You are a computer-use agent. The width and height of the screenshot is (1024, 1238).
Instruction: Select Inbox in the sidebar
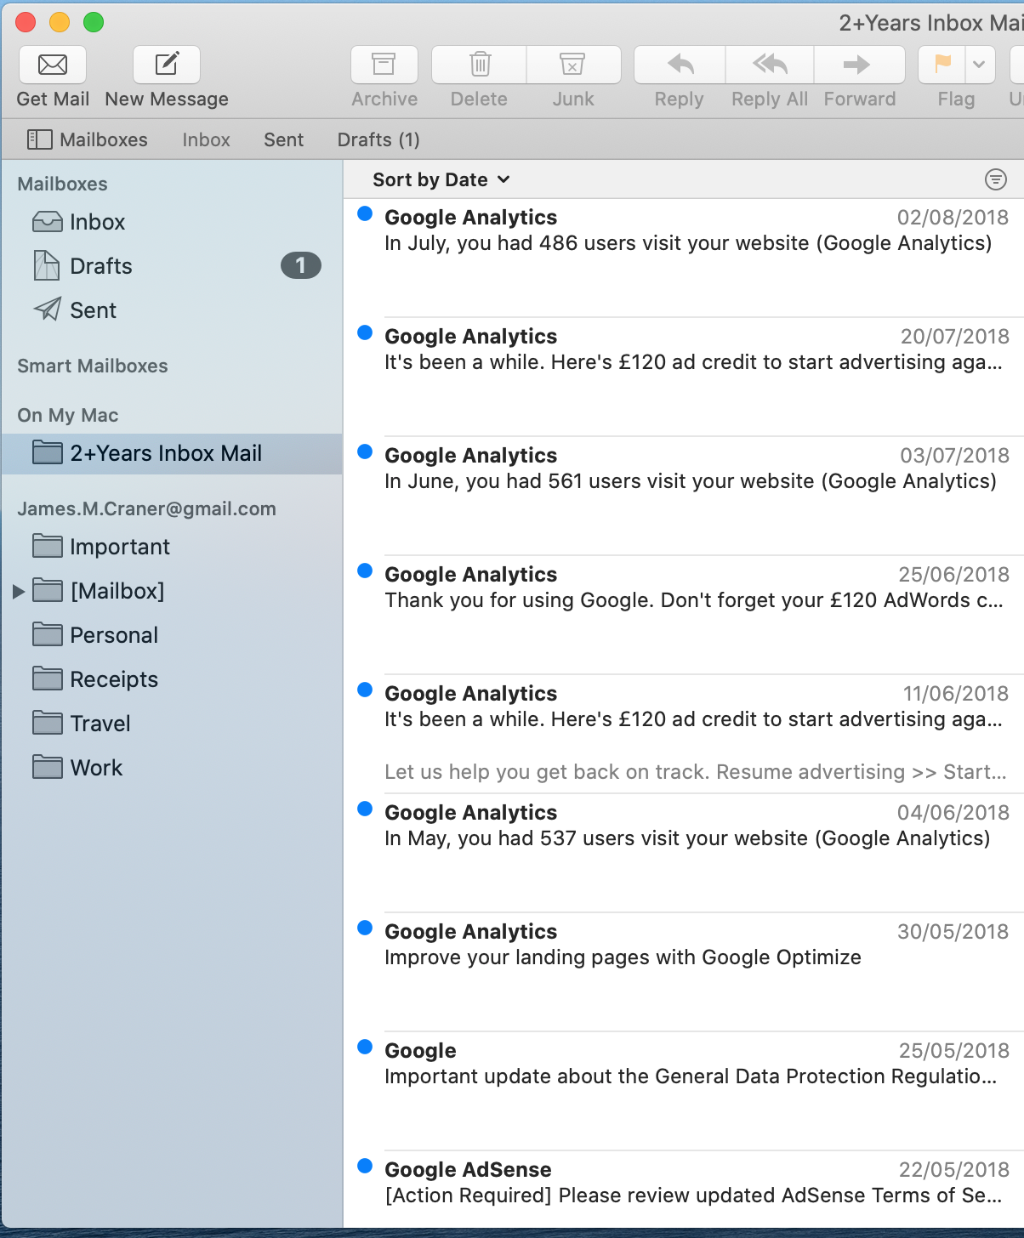[x=172, y=222]
